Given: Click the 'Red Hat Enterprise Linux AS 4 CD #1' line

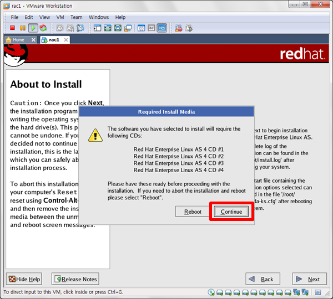Looking at the screenshot, I should coord(178,149).
